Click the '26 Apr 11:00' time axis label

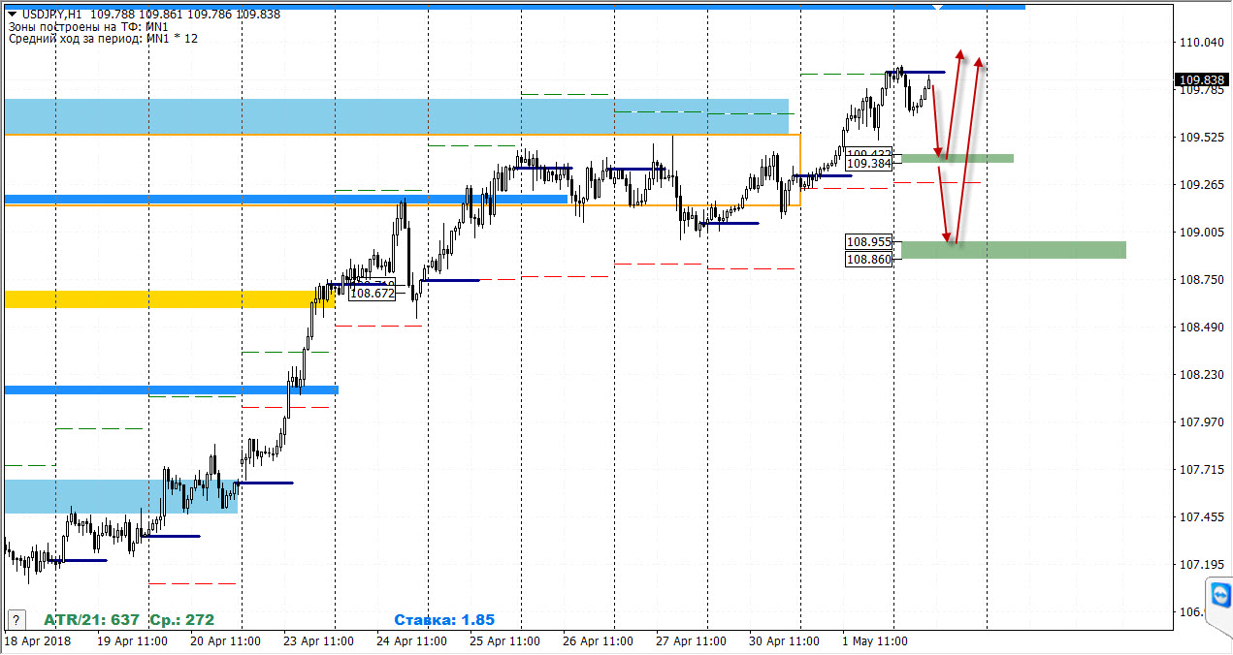click(599, 641)
